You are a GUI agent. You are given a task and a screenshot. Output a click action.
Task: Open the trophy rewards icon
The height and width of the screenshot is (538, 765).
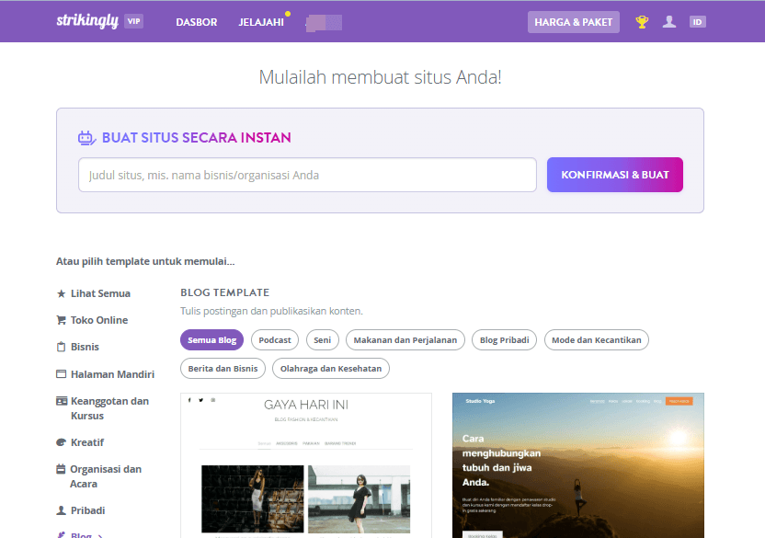pos(642,22)
